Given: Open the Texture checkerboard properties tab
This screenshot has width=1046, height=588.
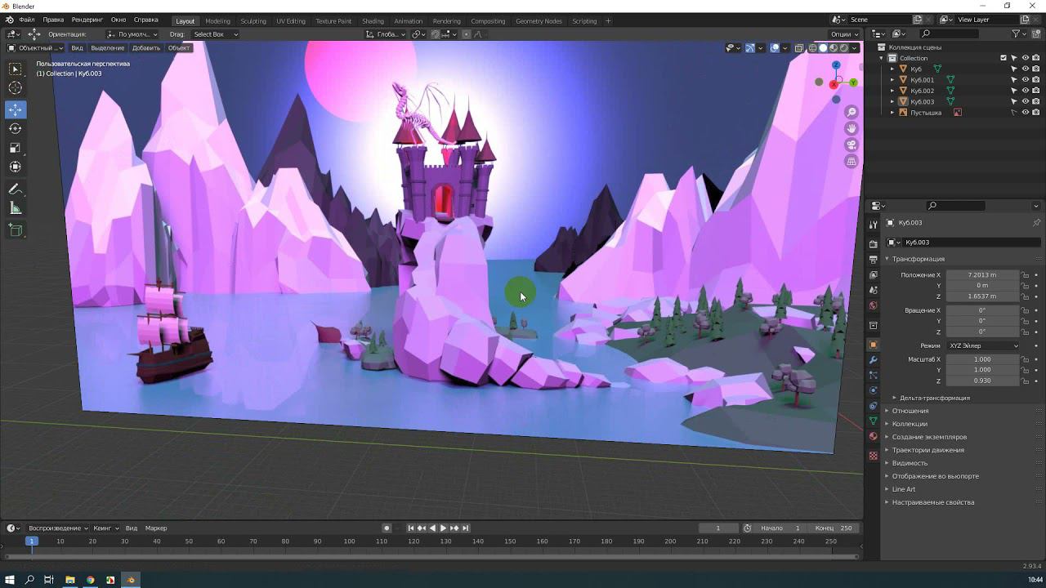Looking at the screenshot, I should pos(873,456).
